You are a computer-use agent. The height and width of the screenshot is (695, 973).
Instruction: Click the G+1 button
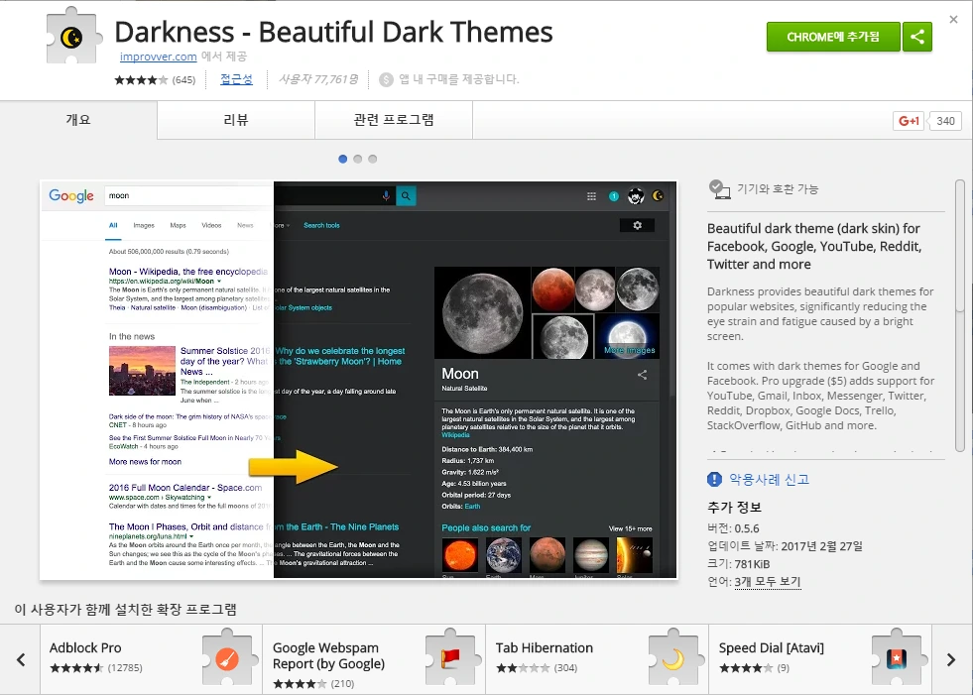coord(909,120)
